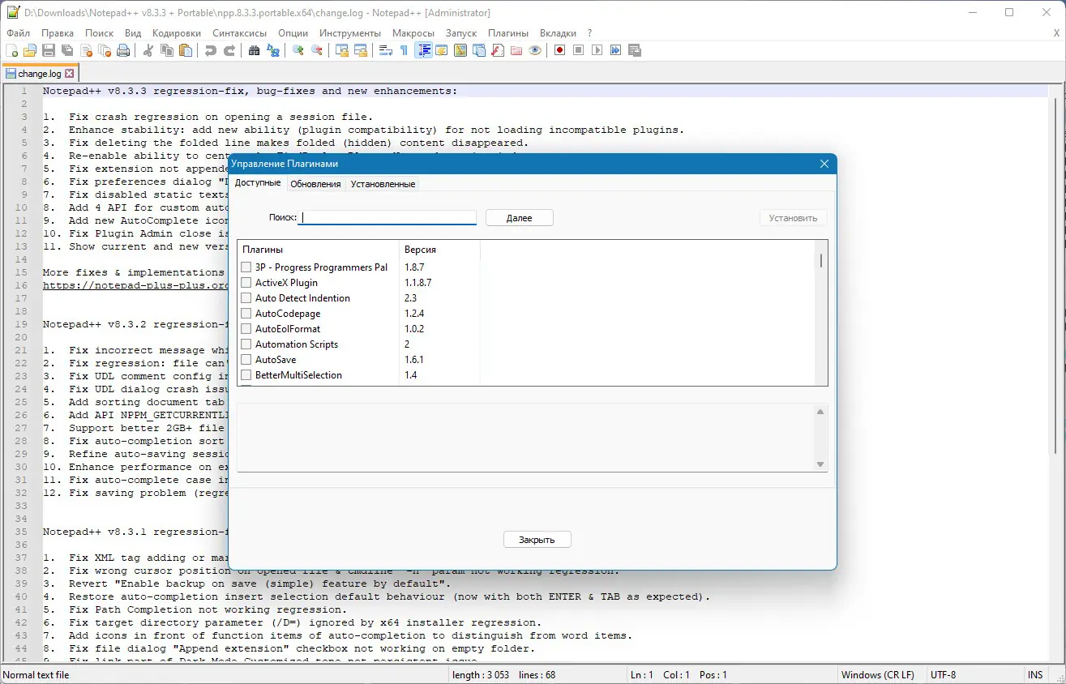Viewport: 1066px width, 684px height.
Task: Open the Document Map toolbar icon
Action: point(460,50)
